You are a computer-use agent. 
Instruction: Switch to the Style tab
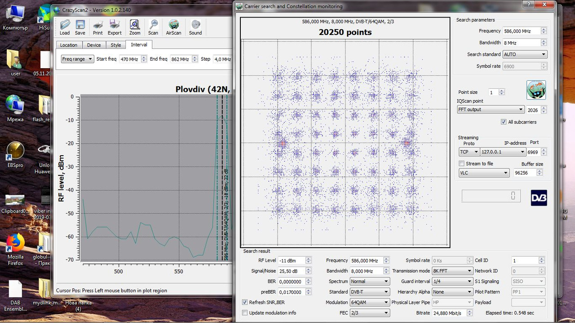point(116,45)
